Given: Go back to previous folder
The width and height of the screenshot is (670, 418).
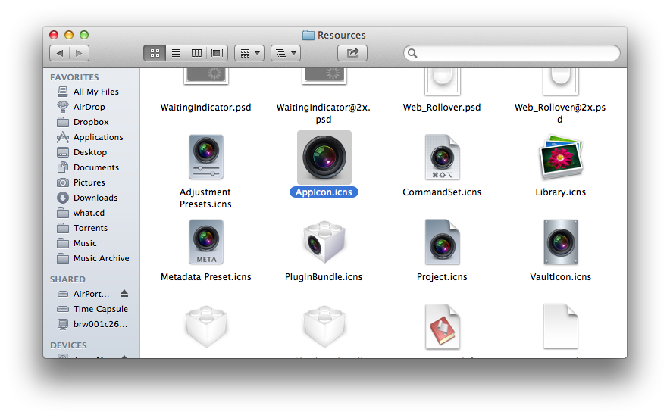Looking at the screenshot, I should click(x=60, y=53).
